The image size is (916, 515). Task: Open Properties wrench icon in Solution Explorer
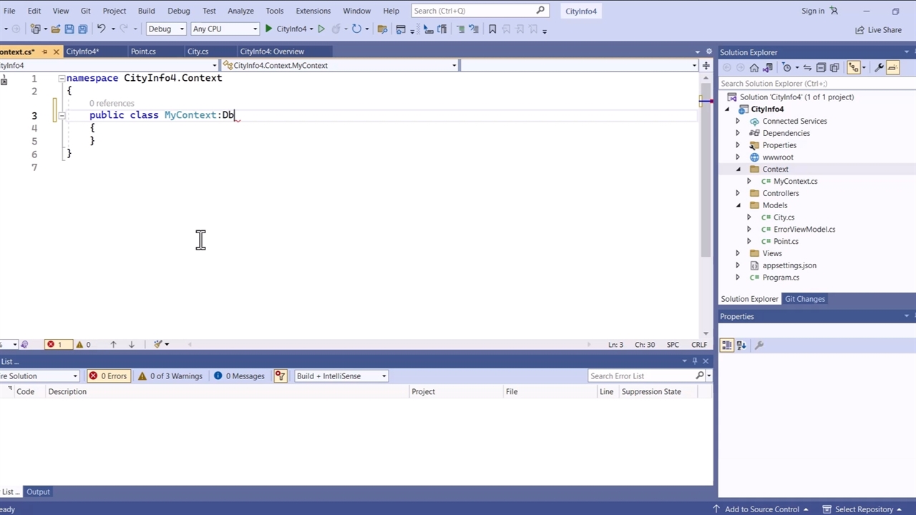coord(879,67)
